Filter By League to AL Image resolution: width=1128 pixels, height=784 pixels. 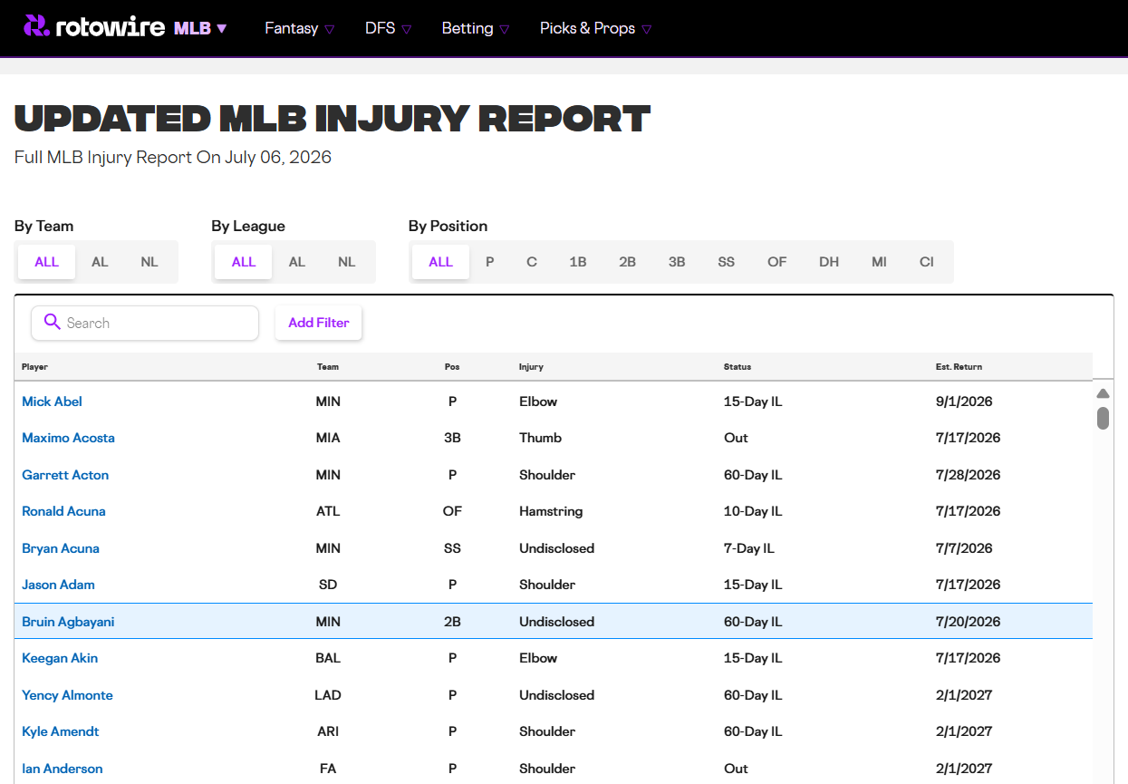point(297,262)
